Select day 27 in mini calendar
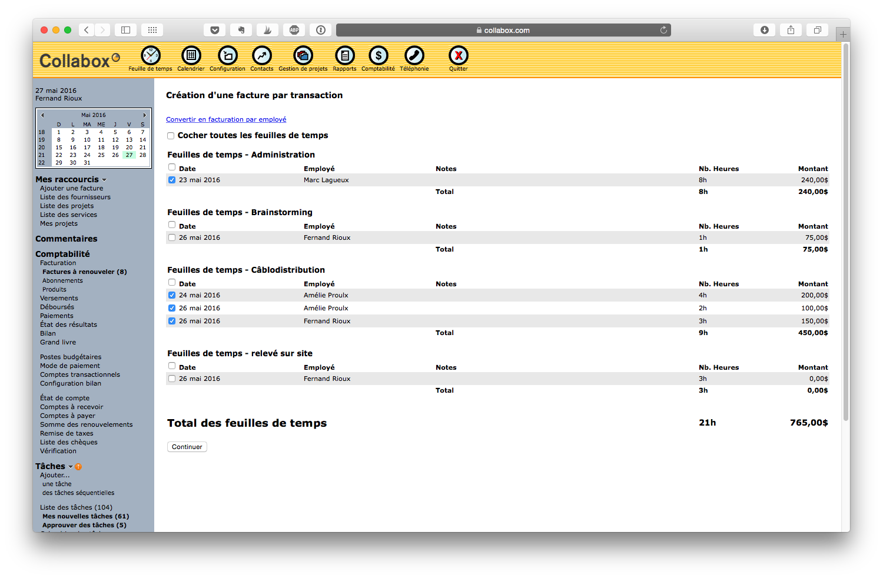This screenshot has height=579, width=883. pos(129,155)
